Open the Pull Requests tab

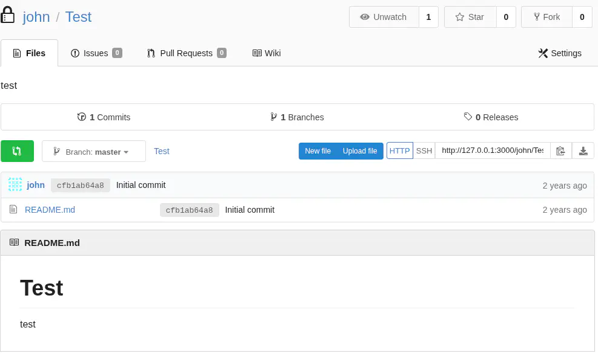coord(186,53)
